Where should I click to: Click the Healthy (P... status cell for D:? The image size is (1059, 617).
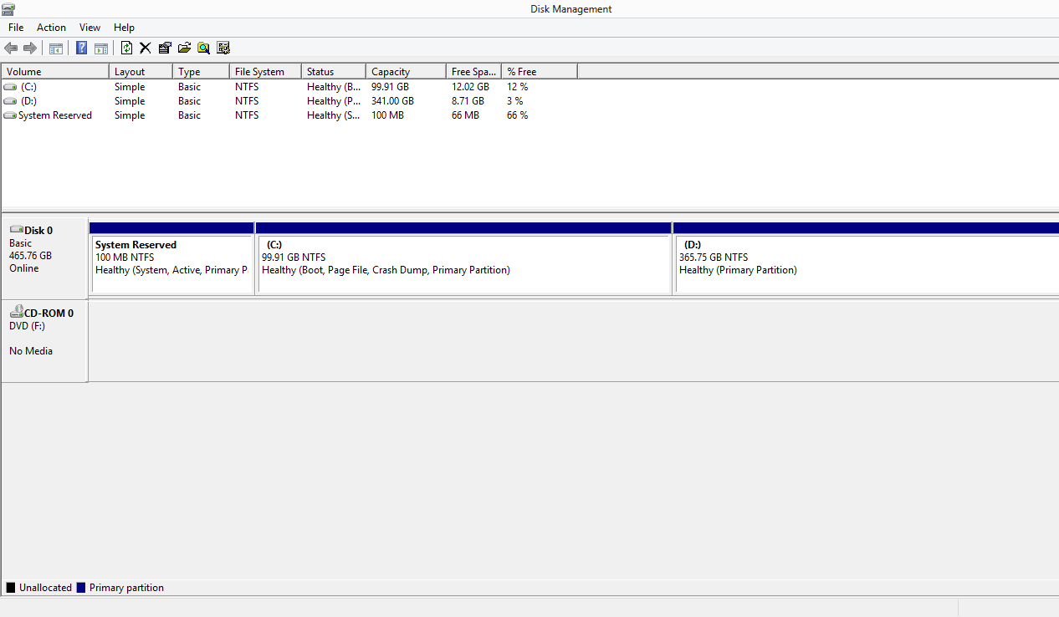334,101
